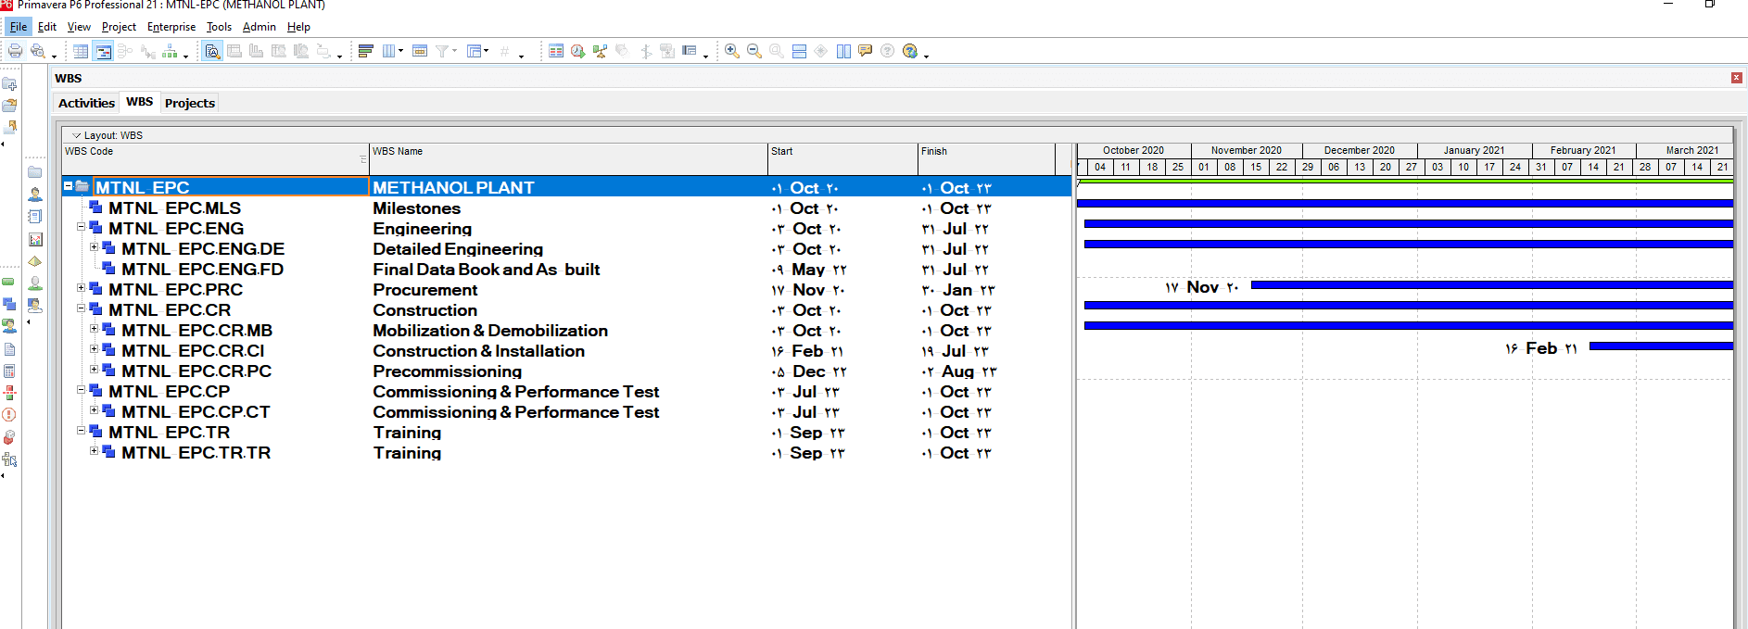Click the Level Resources icon

click(x=601, y=51)
